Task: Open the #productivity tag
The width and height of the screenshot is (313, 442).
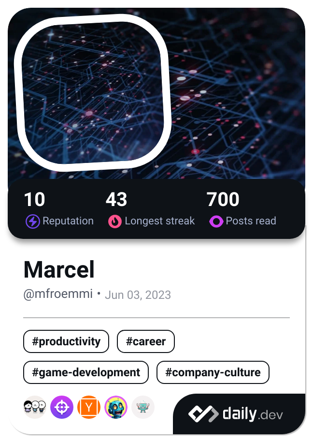Action: (66, 341)
